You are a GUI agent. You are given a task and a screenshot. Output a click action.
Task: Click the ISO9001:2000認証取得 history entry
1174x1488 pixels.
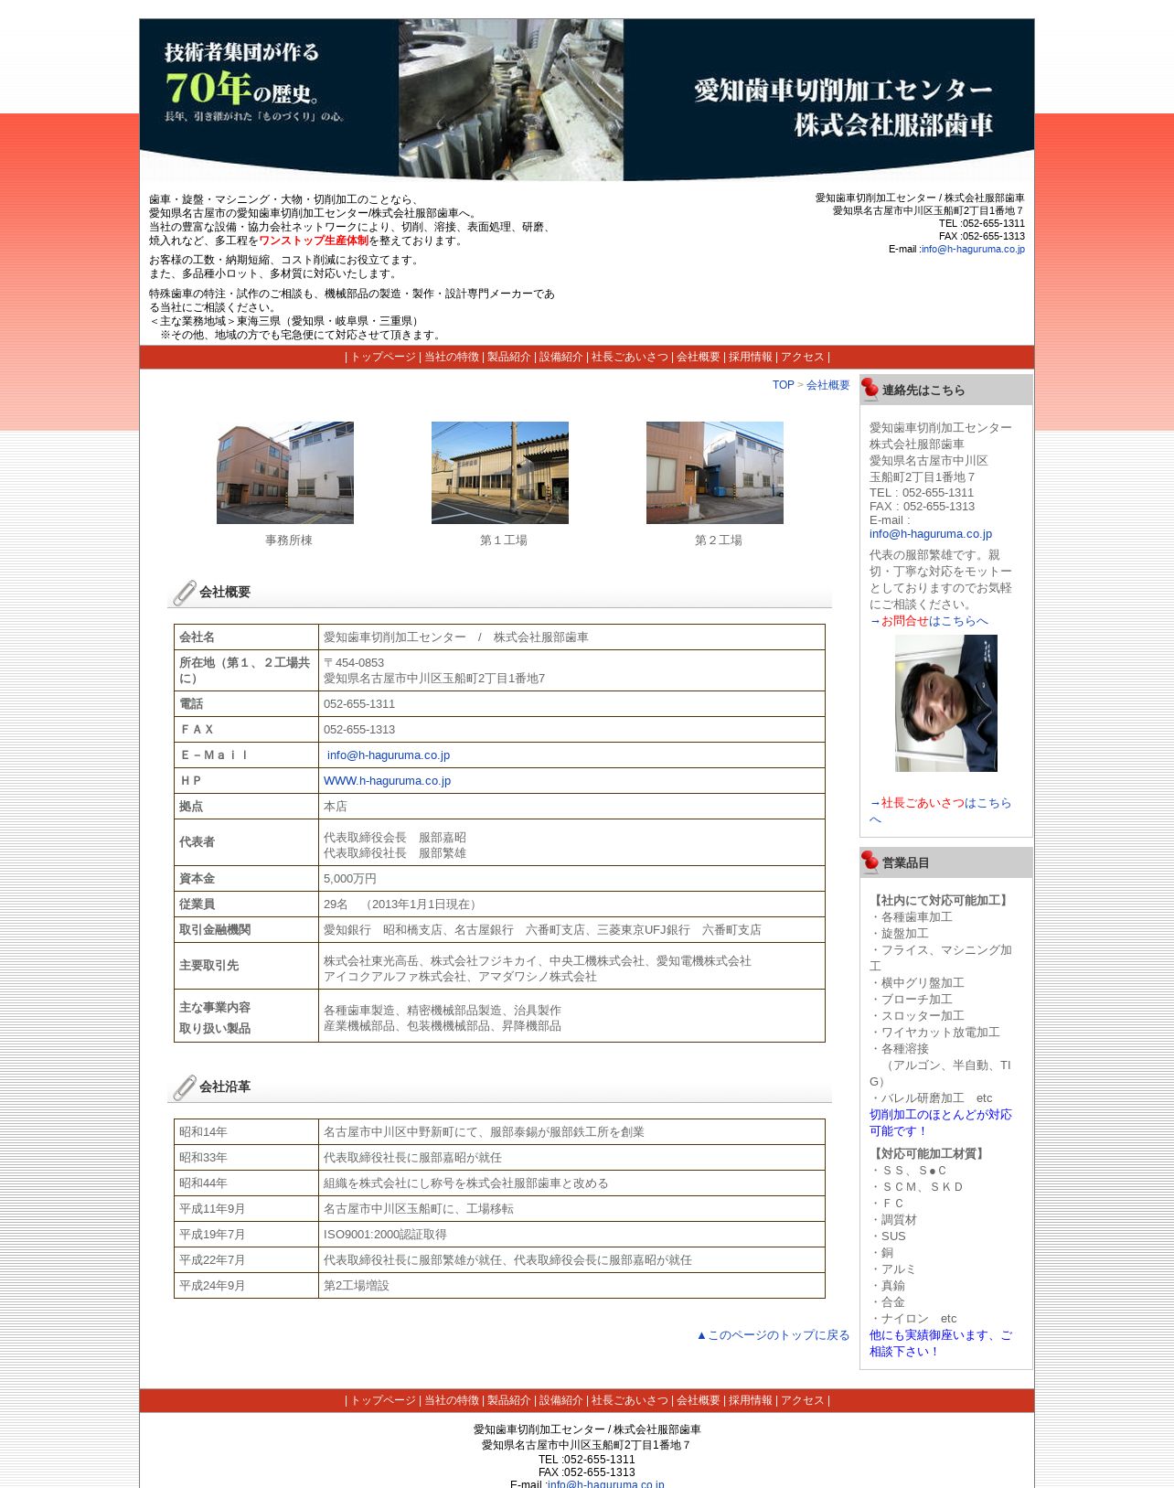tap(571, 1235)
